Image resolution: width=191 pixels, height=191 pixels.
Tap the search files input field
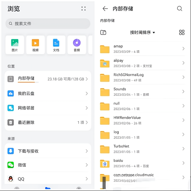point(48,24)
